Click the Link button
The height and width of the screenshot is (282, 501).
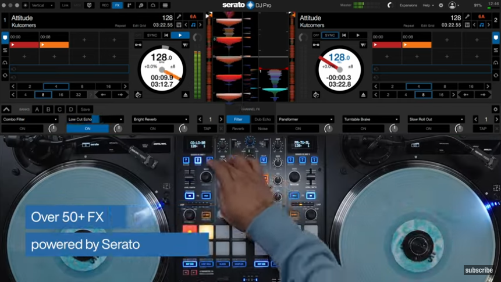coord(65,5)
